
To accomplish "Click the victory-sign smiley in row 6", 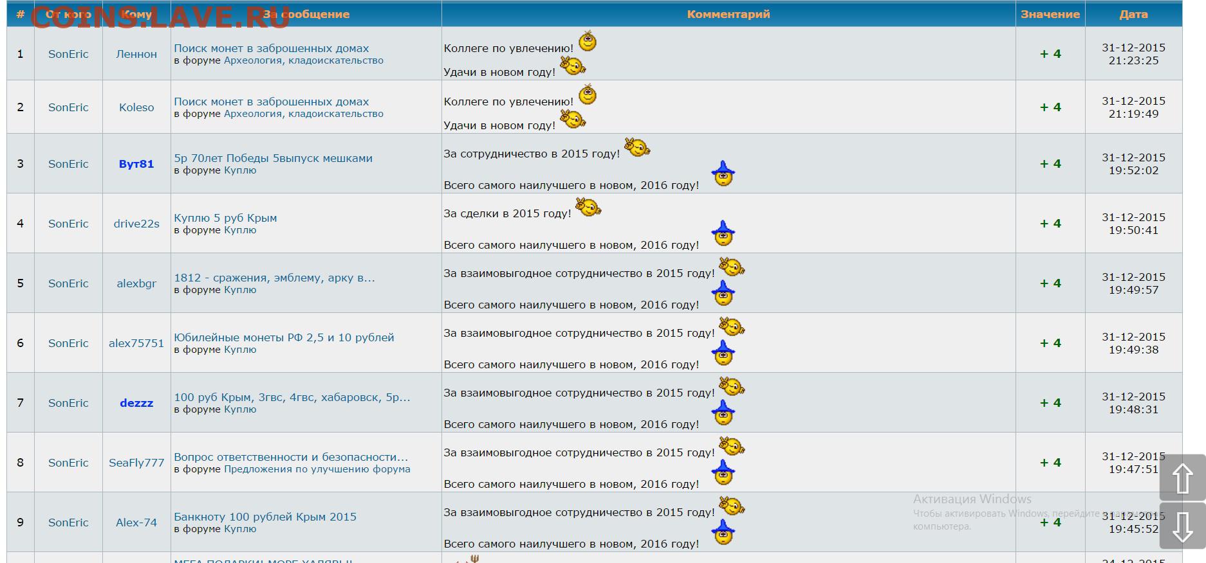I will pos(731,327).
